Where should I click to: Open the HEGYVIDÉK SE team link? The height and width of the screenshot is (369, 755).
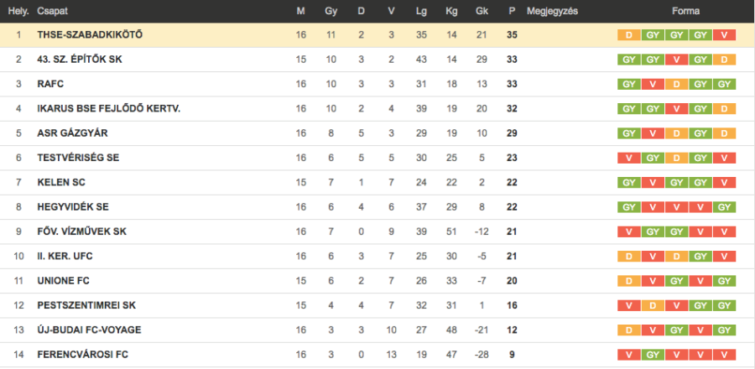73,207
